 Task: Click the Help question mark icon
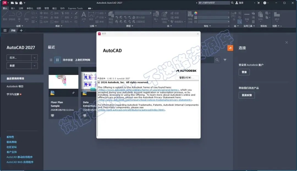click(x=265, y=3)
